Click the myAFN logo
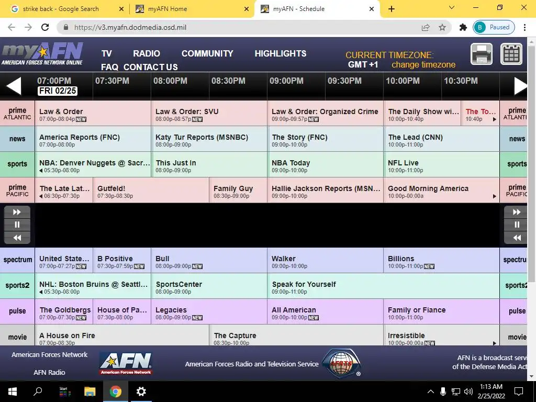The height and width of the screenshot is (402, 536). point(42,54)
